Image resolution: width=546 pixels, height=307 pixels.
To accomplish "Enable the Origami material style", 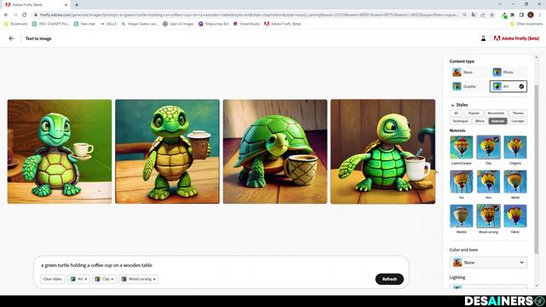I will pyautogui.click(x=515, y=148).
